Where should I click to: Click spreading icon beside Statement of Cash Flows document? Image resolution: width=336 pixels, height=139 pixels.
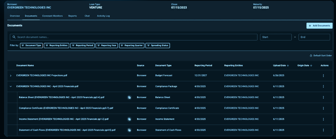(129, 130)
